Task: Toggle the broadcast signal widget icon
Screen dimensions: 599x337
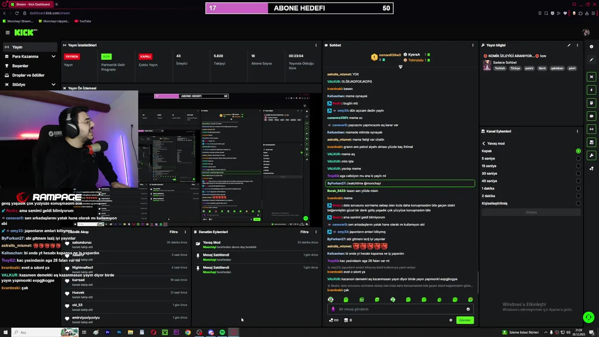Action: (x=592, y=129)
